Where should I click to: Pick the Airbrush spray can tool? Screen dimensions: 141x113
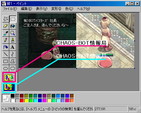pyautogui.click(x=6, y=47)
